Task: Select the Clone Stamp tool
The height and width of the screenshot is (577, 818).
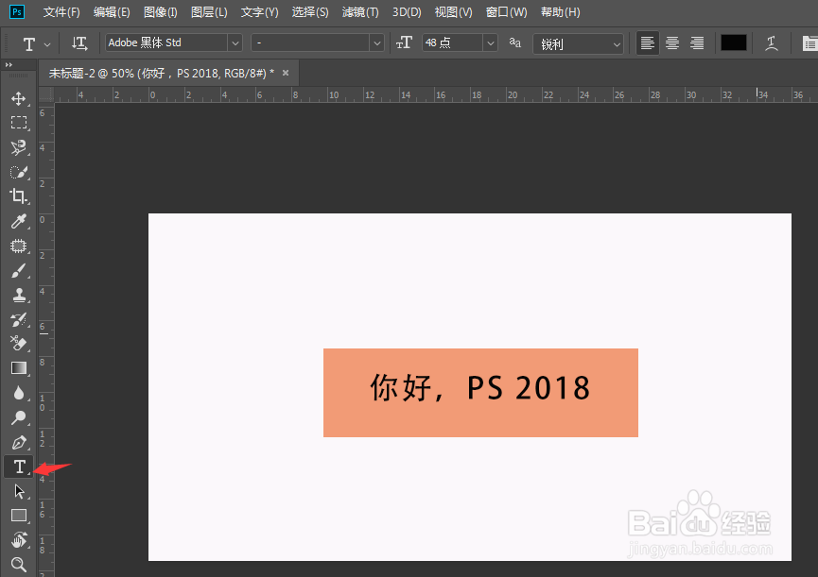Action: 19,295
